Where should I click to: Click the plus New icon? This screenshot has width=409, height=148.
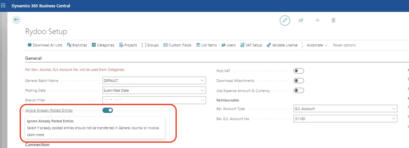(317, 20)
